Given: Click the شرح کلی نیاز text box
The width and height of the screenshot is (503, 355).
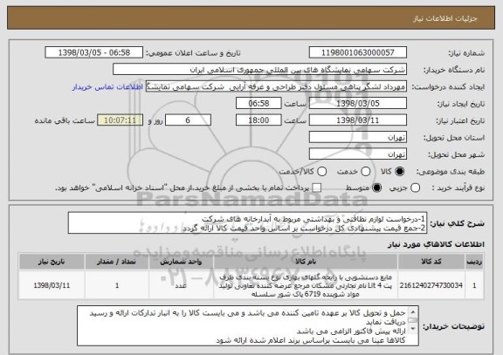Looking at the screenshot, I should click(248, 223).
